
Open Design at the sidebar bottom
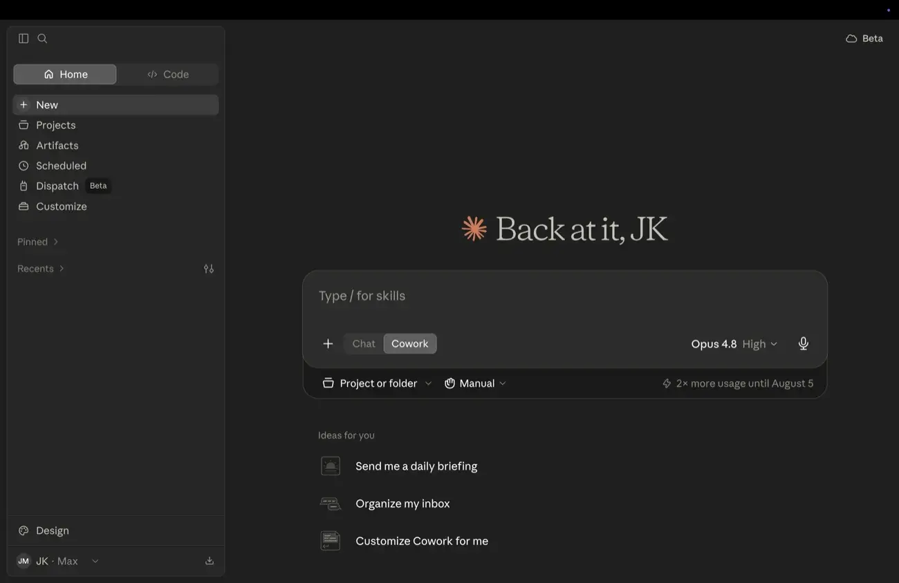pyautogui.click(x=115, y=531)
